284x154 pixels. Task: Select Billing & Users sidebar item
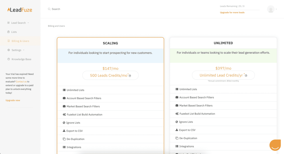(20, 41)
